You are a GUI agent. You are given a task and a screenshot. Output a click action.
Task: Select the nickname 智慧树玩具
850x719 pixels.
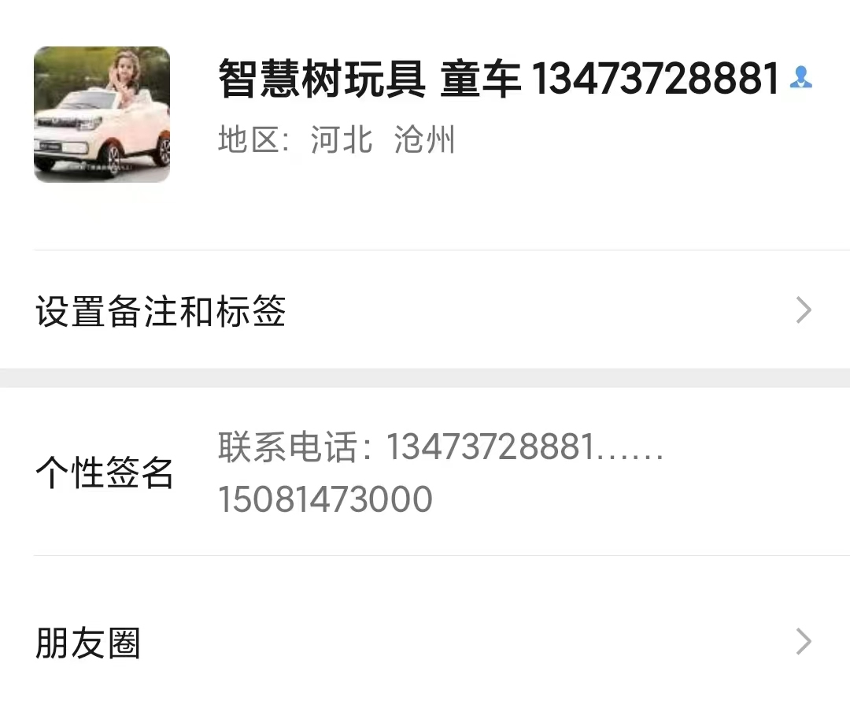tap(322, 79)
